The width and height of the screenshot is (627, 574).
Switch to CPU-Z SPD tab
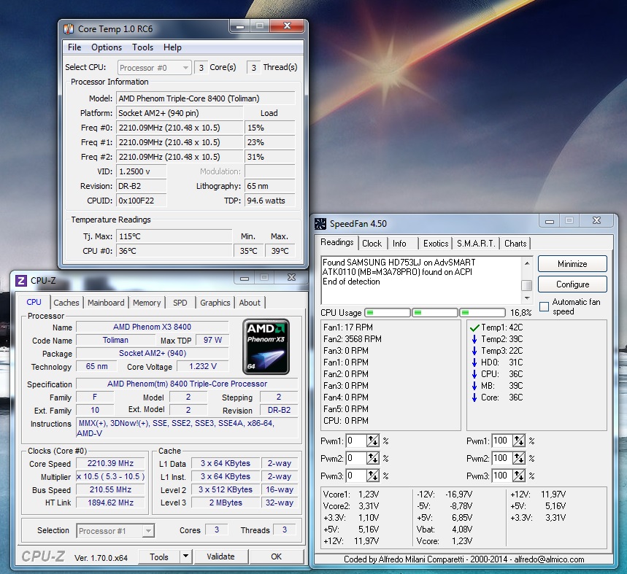[x=180, y=303]
